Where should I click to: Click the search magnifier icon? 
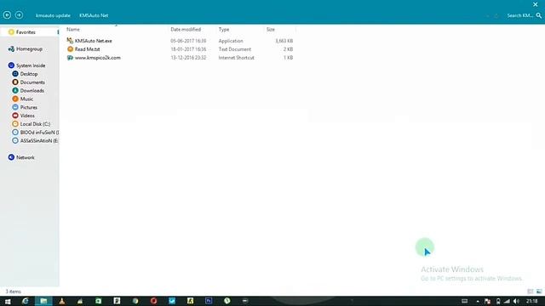(539, 15)
